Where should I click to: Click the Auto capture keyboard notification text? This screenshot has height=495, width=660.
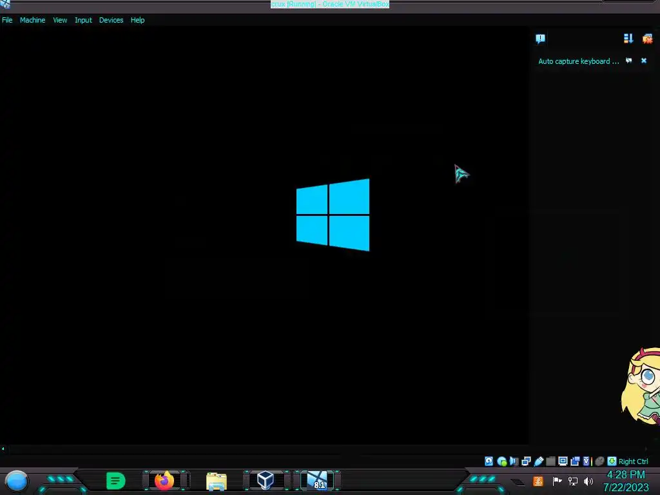pyautogui.click(x=579, y=61)
